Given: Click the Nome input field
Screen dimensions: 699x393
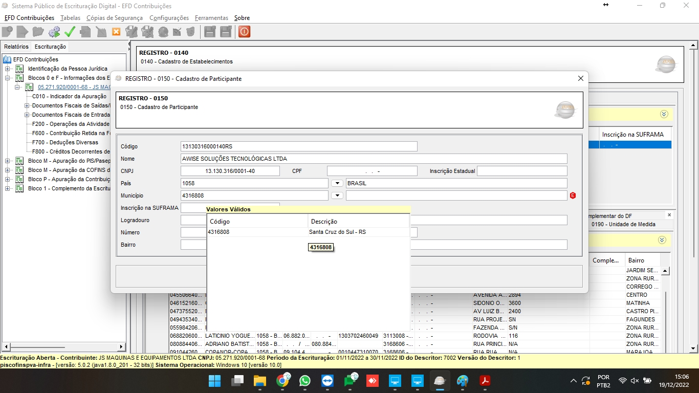Looking at the screenshot, I should point(374,159).
